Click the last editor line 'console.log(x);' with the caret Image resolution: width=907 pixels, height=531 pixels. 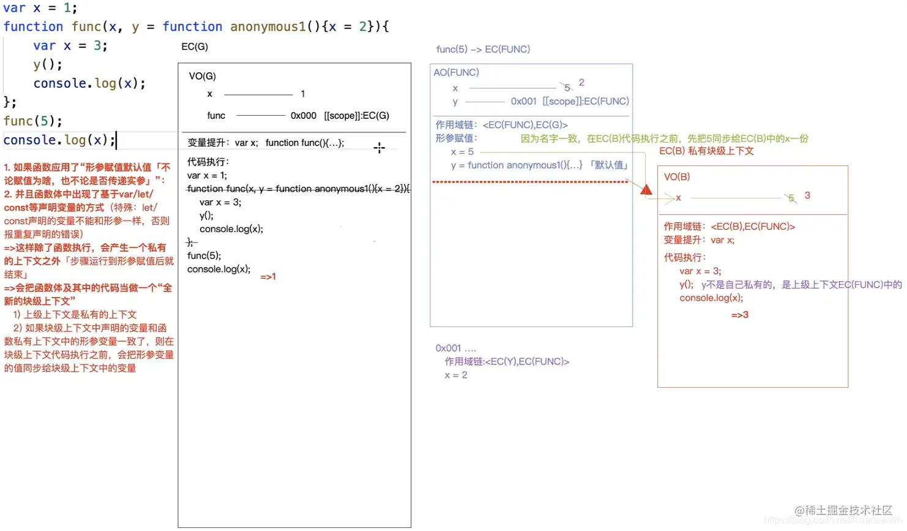[x=59, y=140]
